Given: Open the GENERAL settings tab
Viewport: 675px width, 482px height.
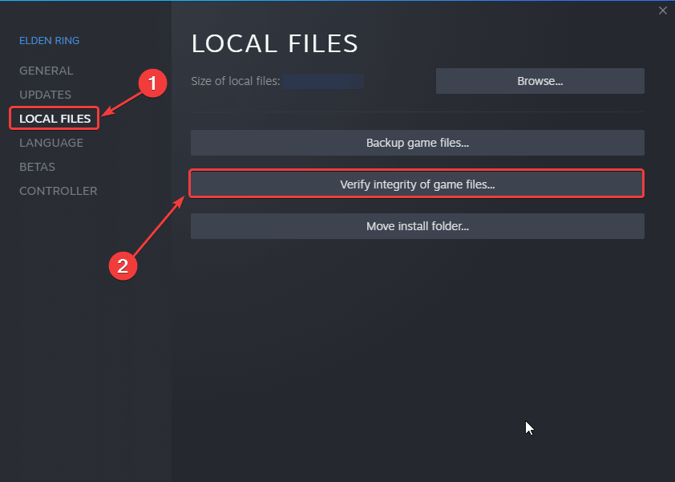Looking at the screenshot, I should [46, 71].
